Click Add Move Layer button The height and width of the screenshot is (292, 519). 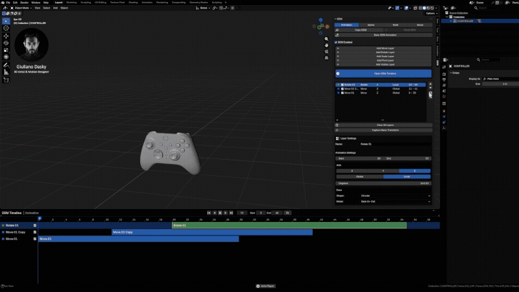click(385, 48)
